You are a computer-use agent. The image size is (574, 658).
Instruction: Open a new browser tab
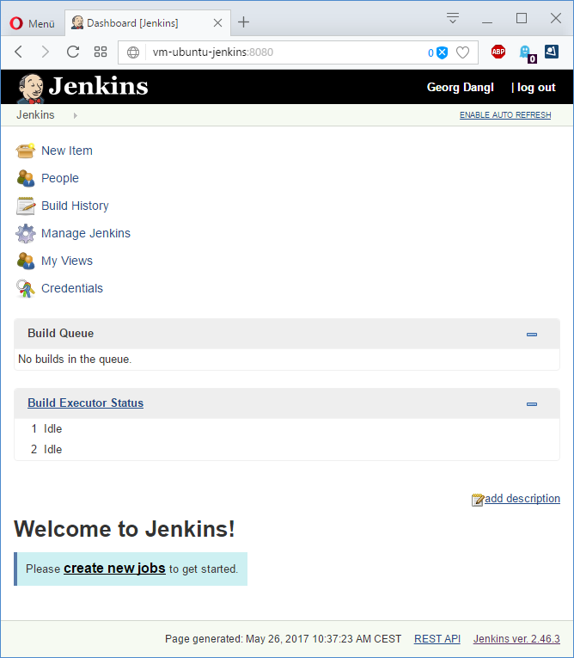243,22
